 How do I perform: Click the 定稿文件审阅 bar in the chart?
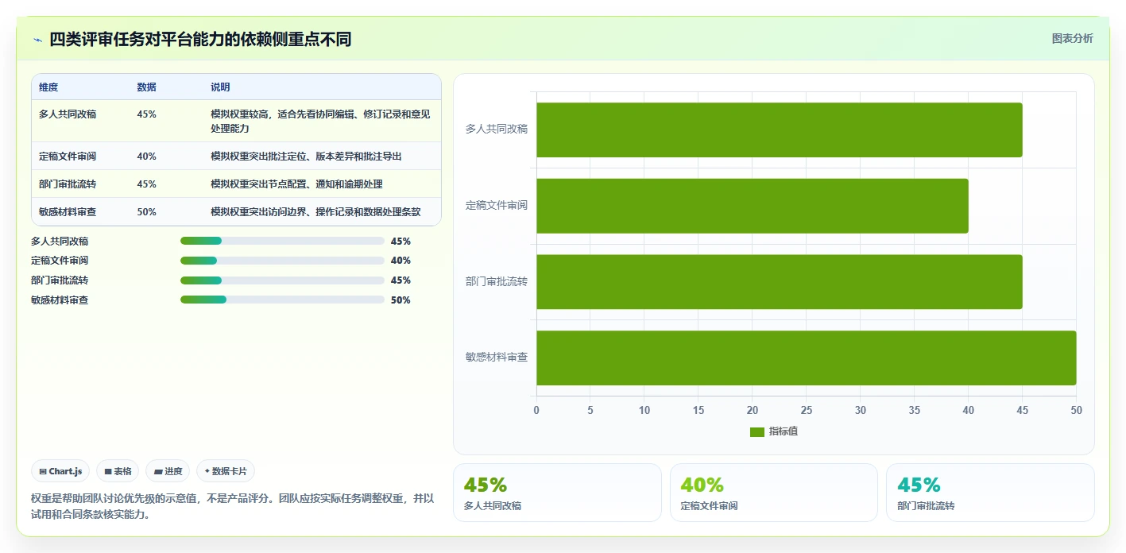tap(753, 206)
